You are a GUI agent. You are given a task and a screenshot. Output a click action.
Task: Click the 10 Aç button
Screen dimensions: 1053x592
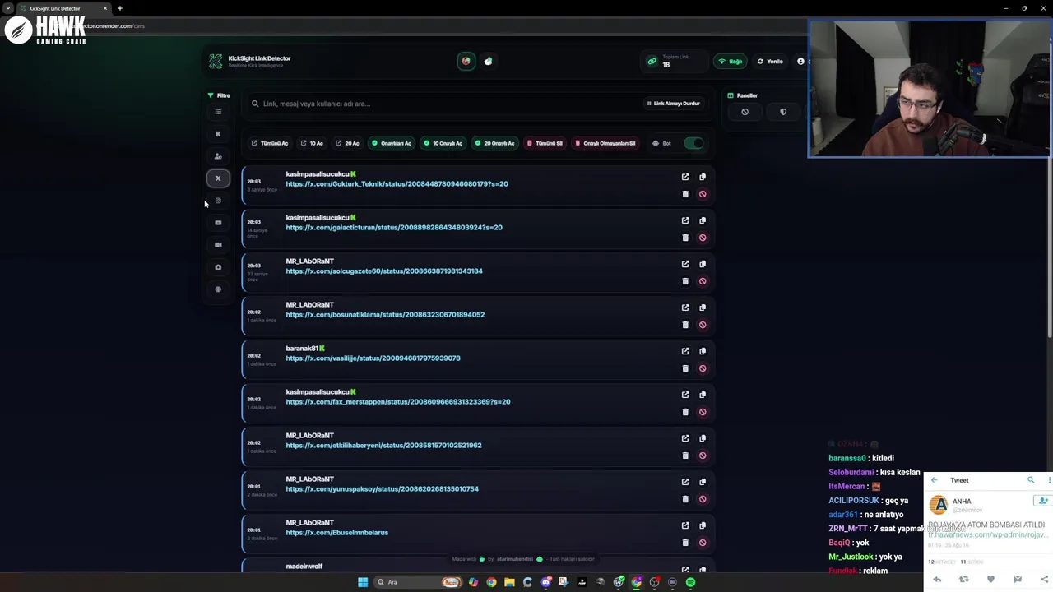pos(312,143)
